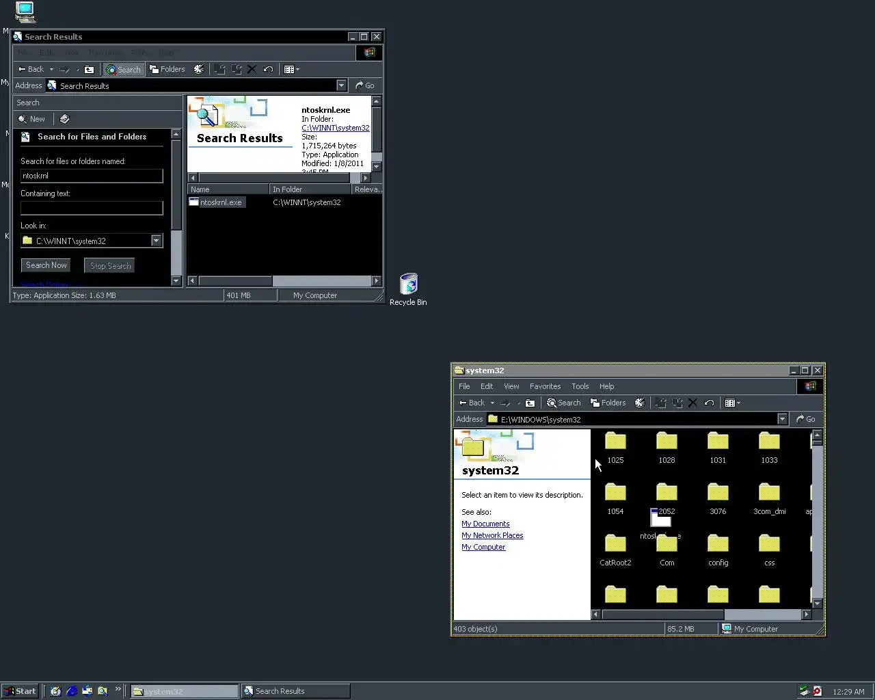Select the config folder
875x700 pixels.
coord(718,551)
